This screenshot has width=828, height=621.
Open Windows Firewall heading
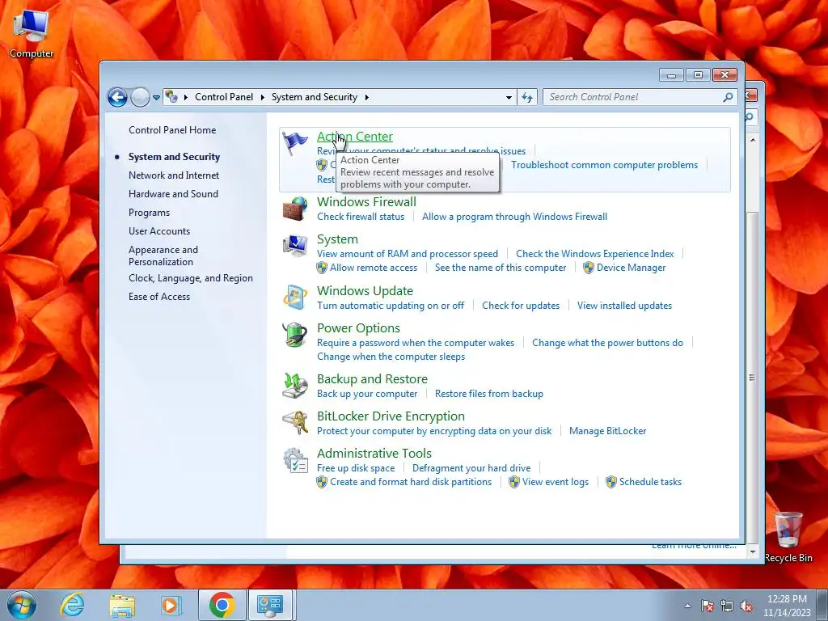click(366, 201)
